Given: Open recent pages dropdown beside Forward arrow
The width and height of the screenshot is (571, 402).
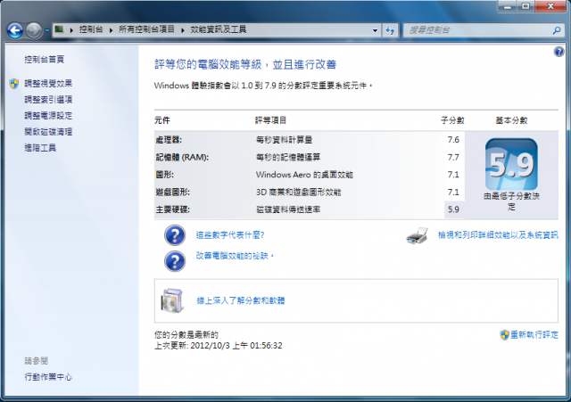Looking at the screenshot, I should [47, 30].
